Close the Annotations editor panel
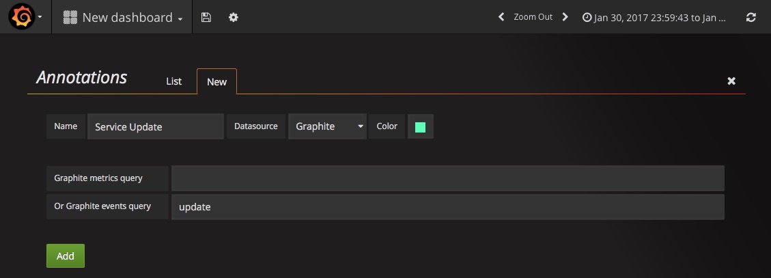The height and width of the screenshot is (278, 771). [x=731, y=81]
